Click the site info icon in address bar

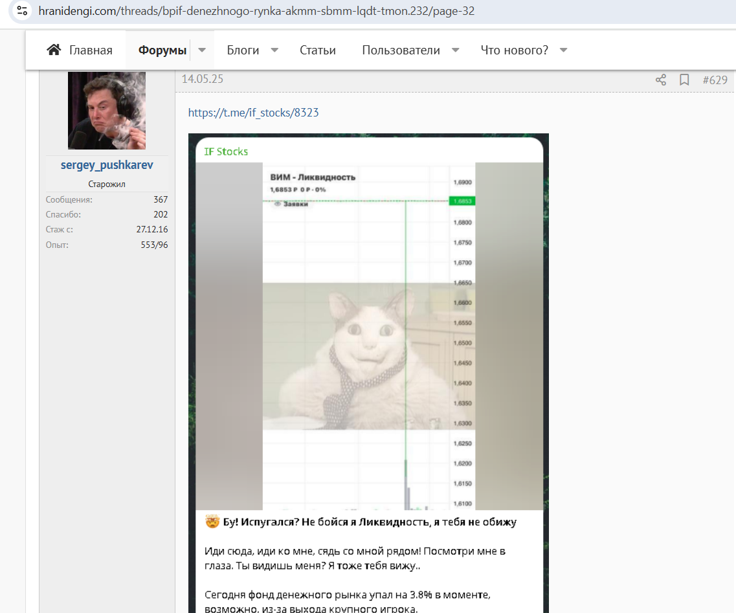click(21, 10)
